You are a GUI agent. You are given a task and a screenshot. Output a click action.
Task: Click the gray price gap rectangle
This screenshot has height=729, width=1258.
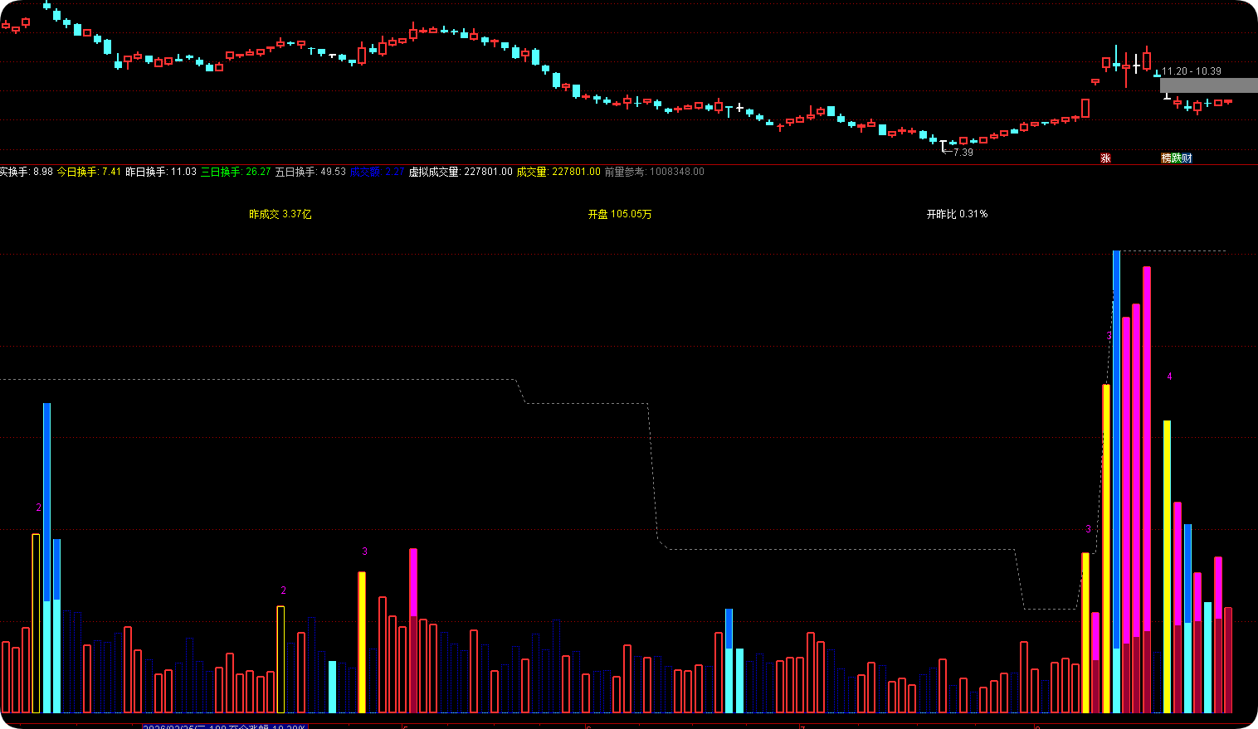[x=1208, y=85]
